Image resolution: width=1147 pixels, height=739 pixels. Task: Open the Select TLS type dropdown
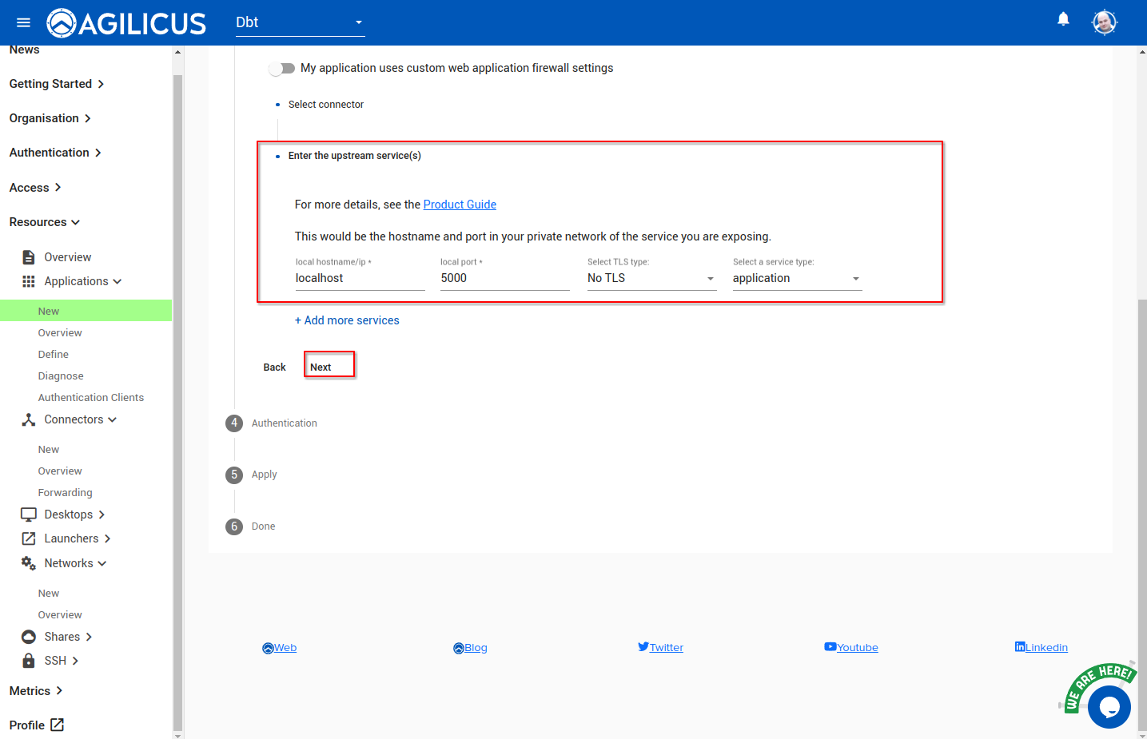[x=651, y=278]
